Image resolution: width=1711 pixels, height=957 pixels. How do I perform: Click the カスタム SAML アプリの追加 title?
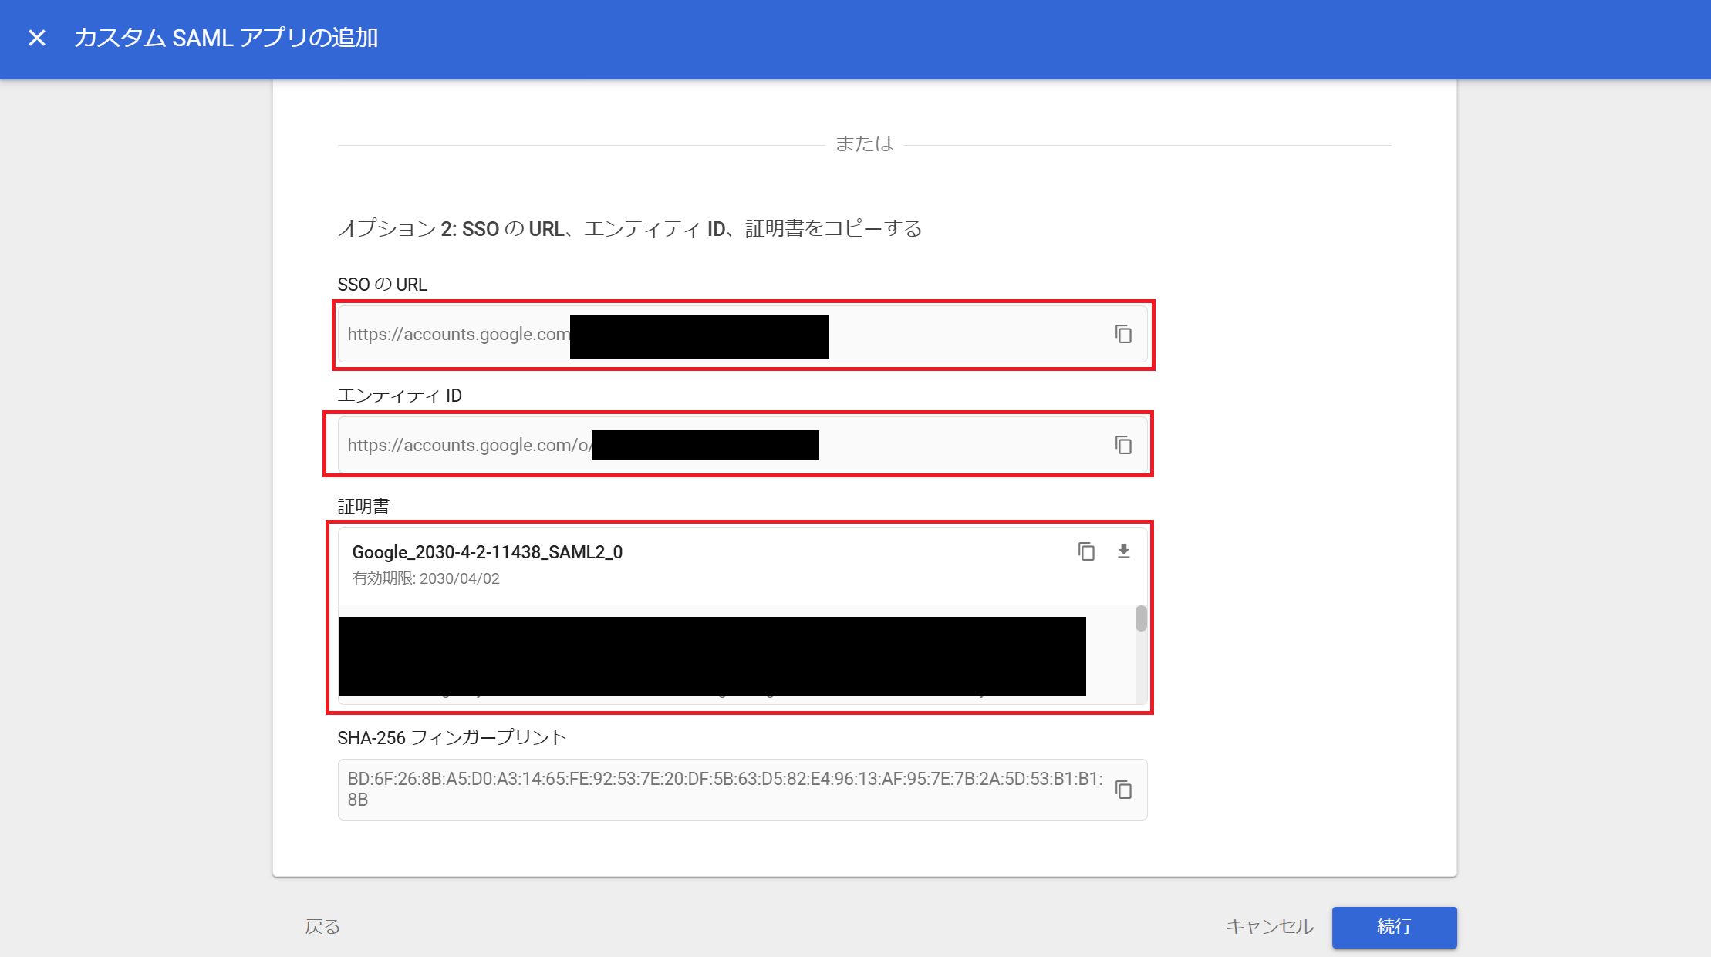pyautogui.click(x=226, y=38)
